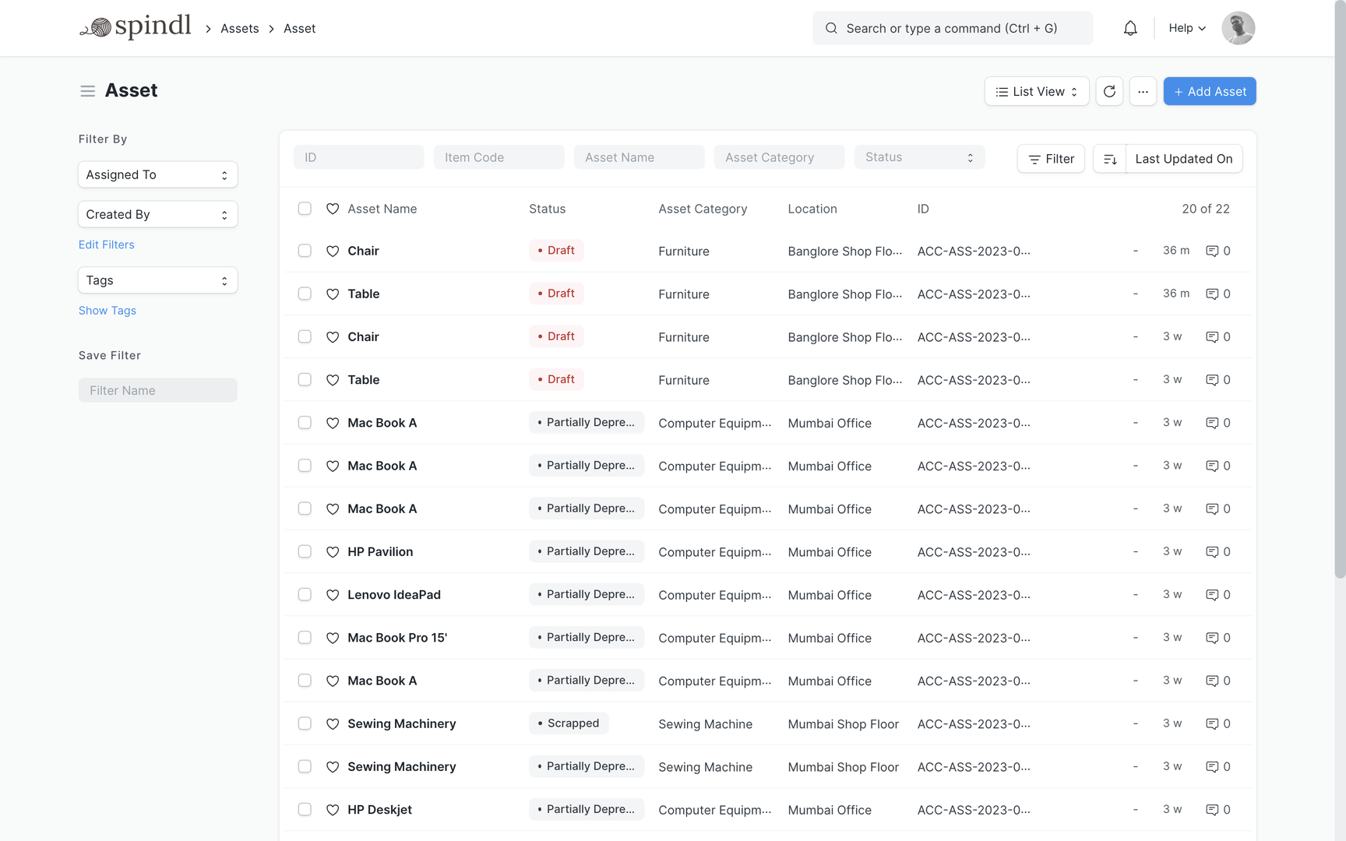Expand the List View selector

click(1037, 91)
